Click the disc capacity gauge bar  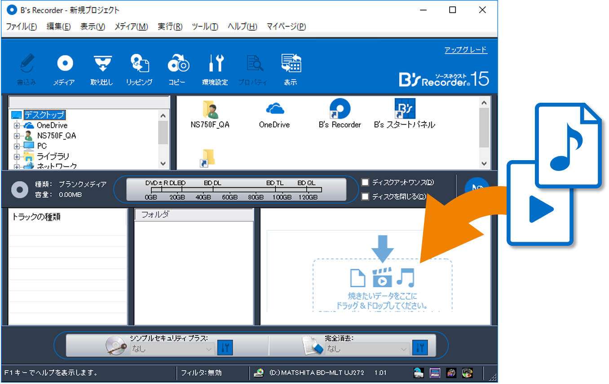pos(236,189)
